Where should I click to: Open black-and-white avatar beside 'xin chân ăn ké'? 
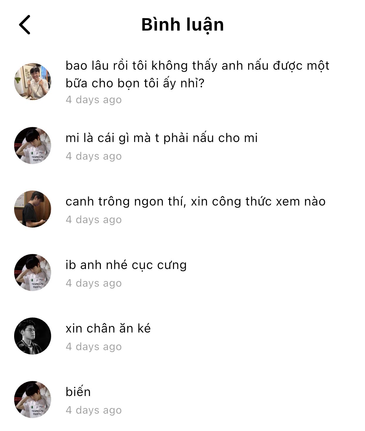coord(33,336)
